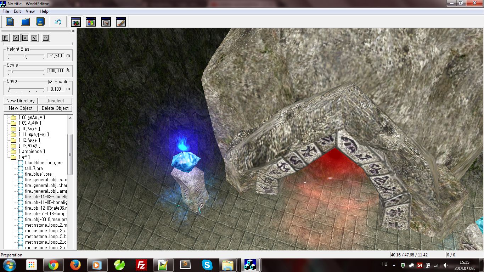Click the New Object button
This screenshot has height=272, width=484.
[21, 108]
